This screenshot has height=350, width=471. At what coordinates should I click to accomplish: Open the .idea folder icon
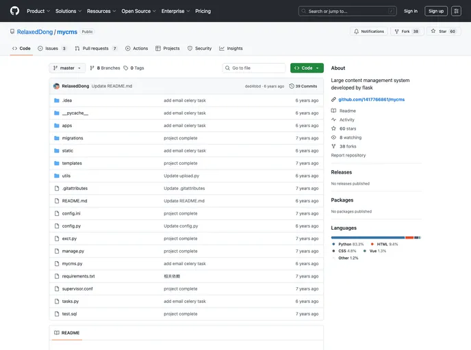[56, 100]
